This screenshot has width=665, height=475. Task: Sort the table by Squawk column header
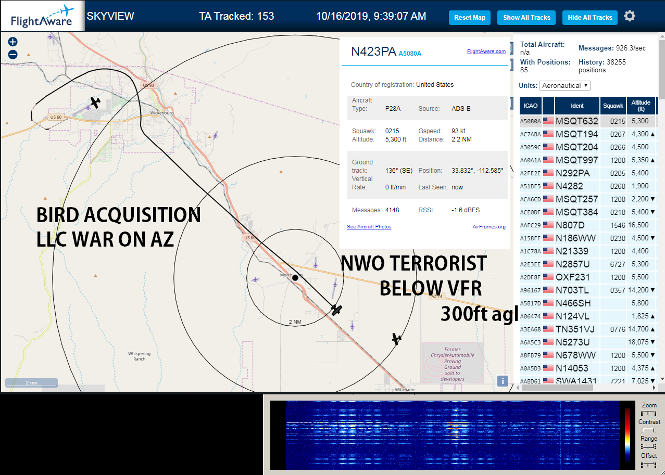point(613,106)
